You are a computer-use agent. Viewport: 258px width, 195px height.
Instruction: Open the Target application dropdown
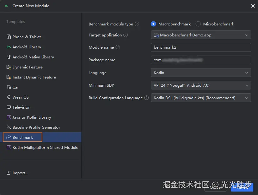pos(201,35)
